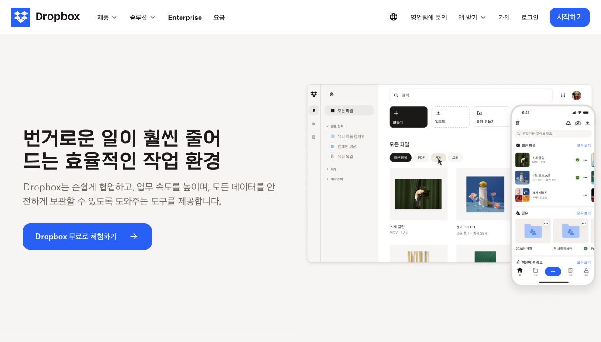
Task: Tap the more dots on the 2026년 계획 folder
Action: coord(546,223)
